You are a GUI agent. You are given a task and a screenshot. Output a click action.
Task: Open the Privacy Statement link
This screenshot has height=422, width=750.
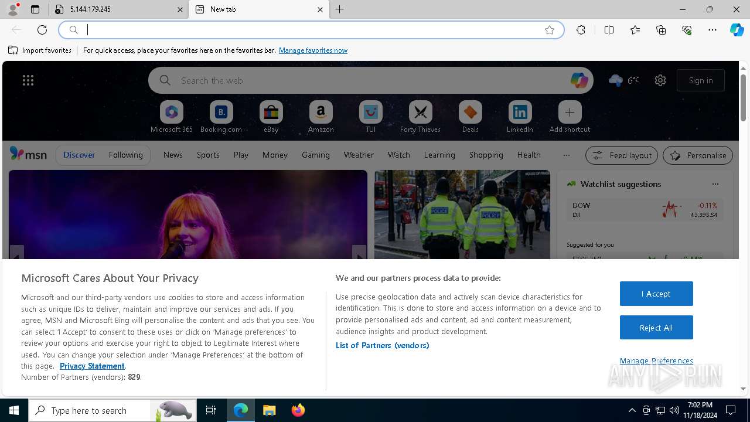pos(92,366)
